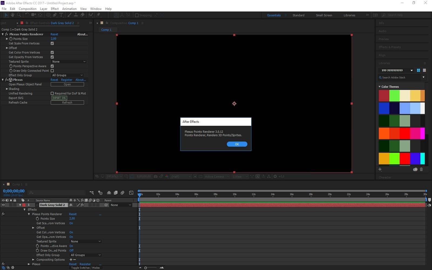Pick the red swatch in Color Themes
The image size is (432, 270).
click(x=405, y=133)
